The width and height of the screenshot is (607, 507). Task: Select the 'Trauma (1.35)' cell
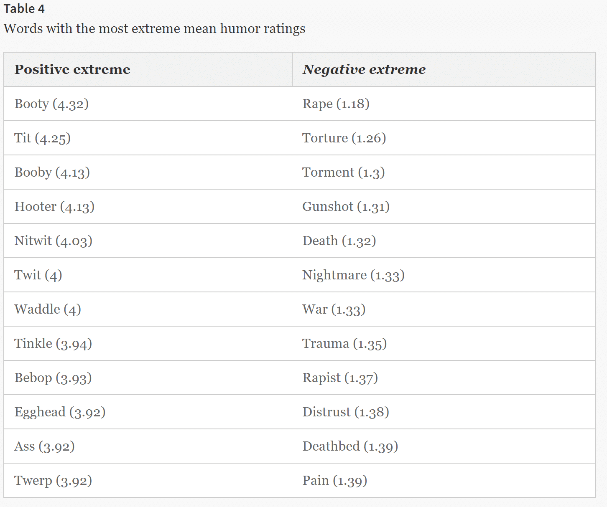[344, 344]
